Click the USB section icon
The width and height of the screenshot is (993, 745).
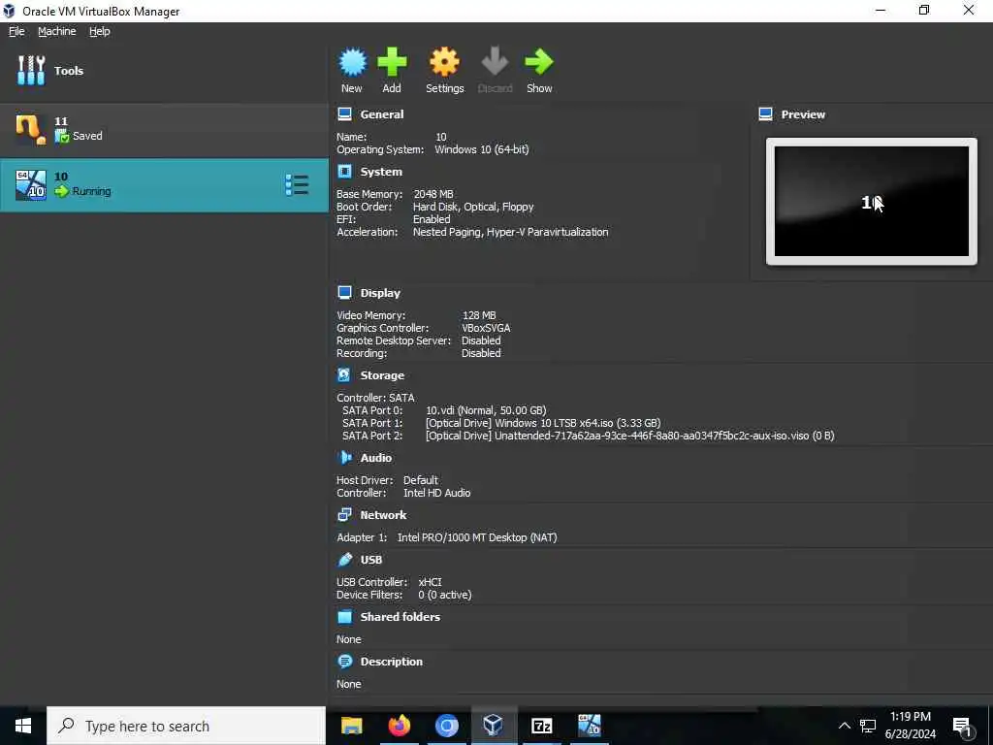tap(344, 560)
